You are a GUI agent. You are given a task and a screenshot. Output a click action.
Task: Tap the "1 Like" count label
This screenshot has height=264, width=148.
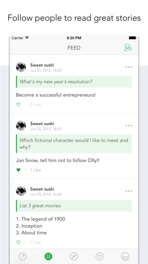pyautogui.click(x=35, y=170)
